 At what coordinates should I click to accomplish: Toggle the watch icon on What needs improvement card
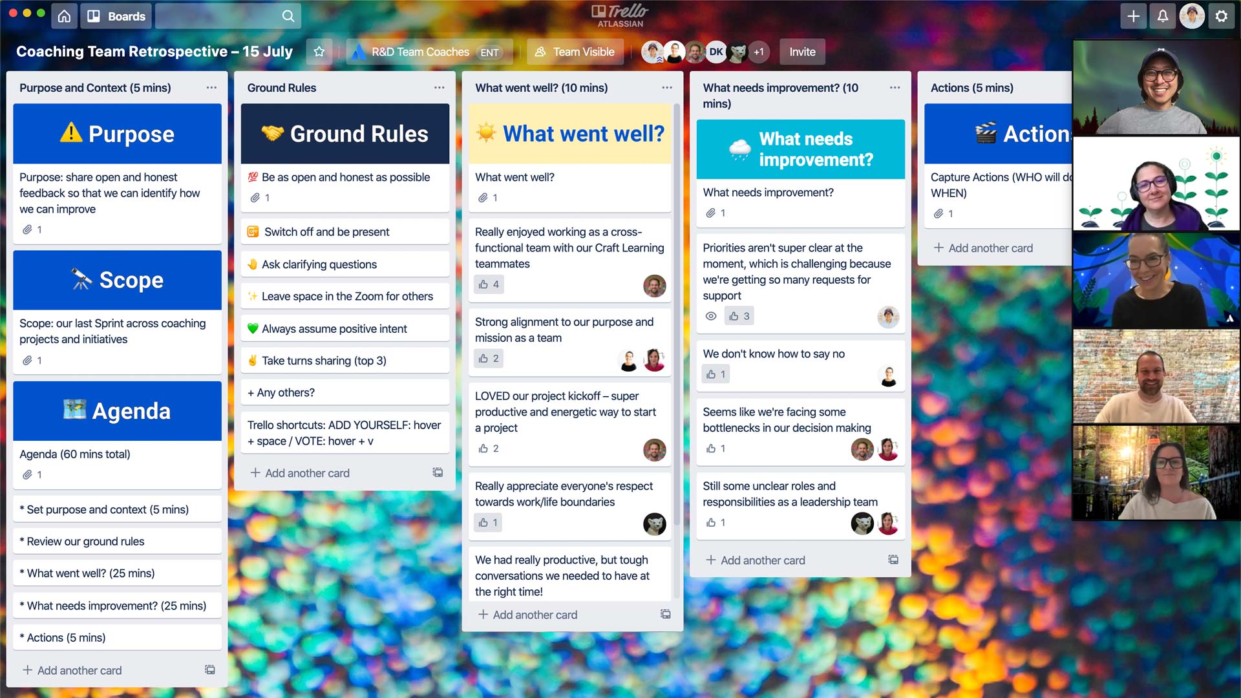(x=711, y=316)
